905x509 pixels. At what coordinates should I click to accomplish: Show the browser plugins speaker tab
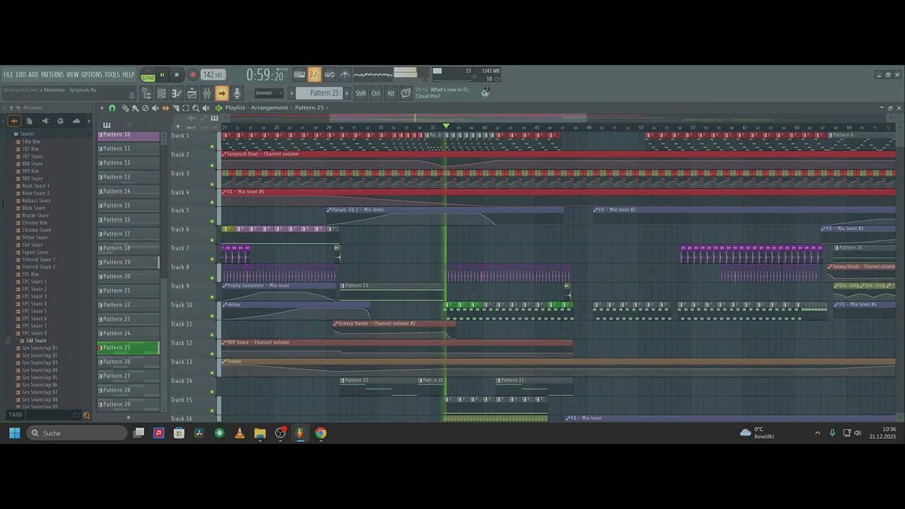click(x=45, y=121)
